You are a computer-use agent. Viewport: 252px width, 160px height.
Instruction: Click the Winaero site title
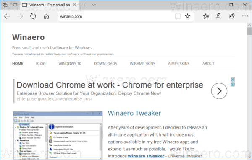29,37
